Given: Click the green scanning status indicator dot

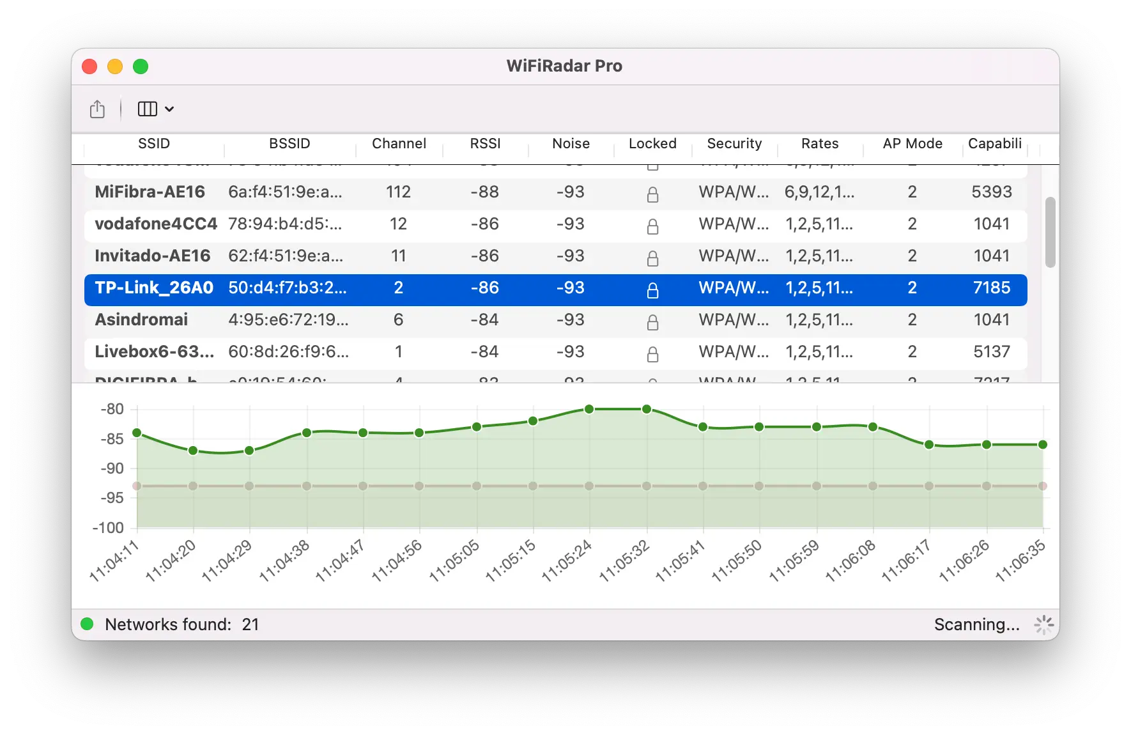Looking at the screenshot, I should click(88, 624).
